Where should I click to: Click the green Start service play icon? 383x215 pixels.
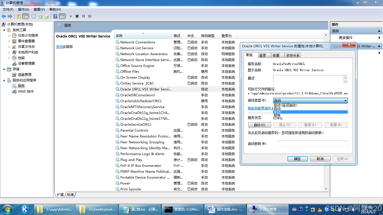71,16
